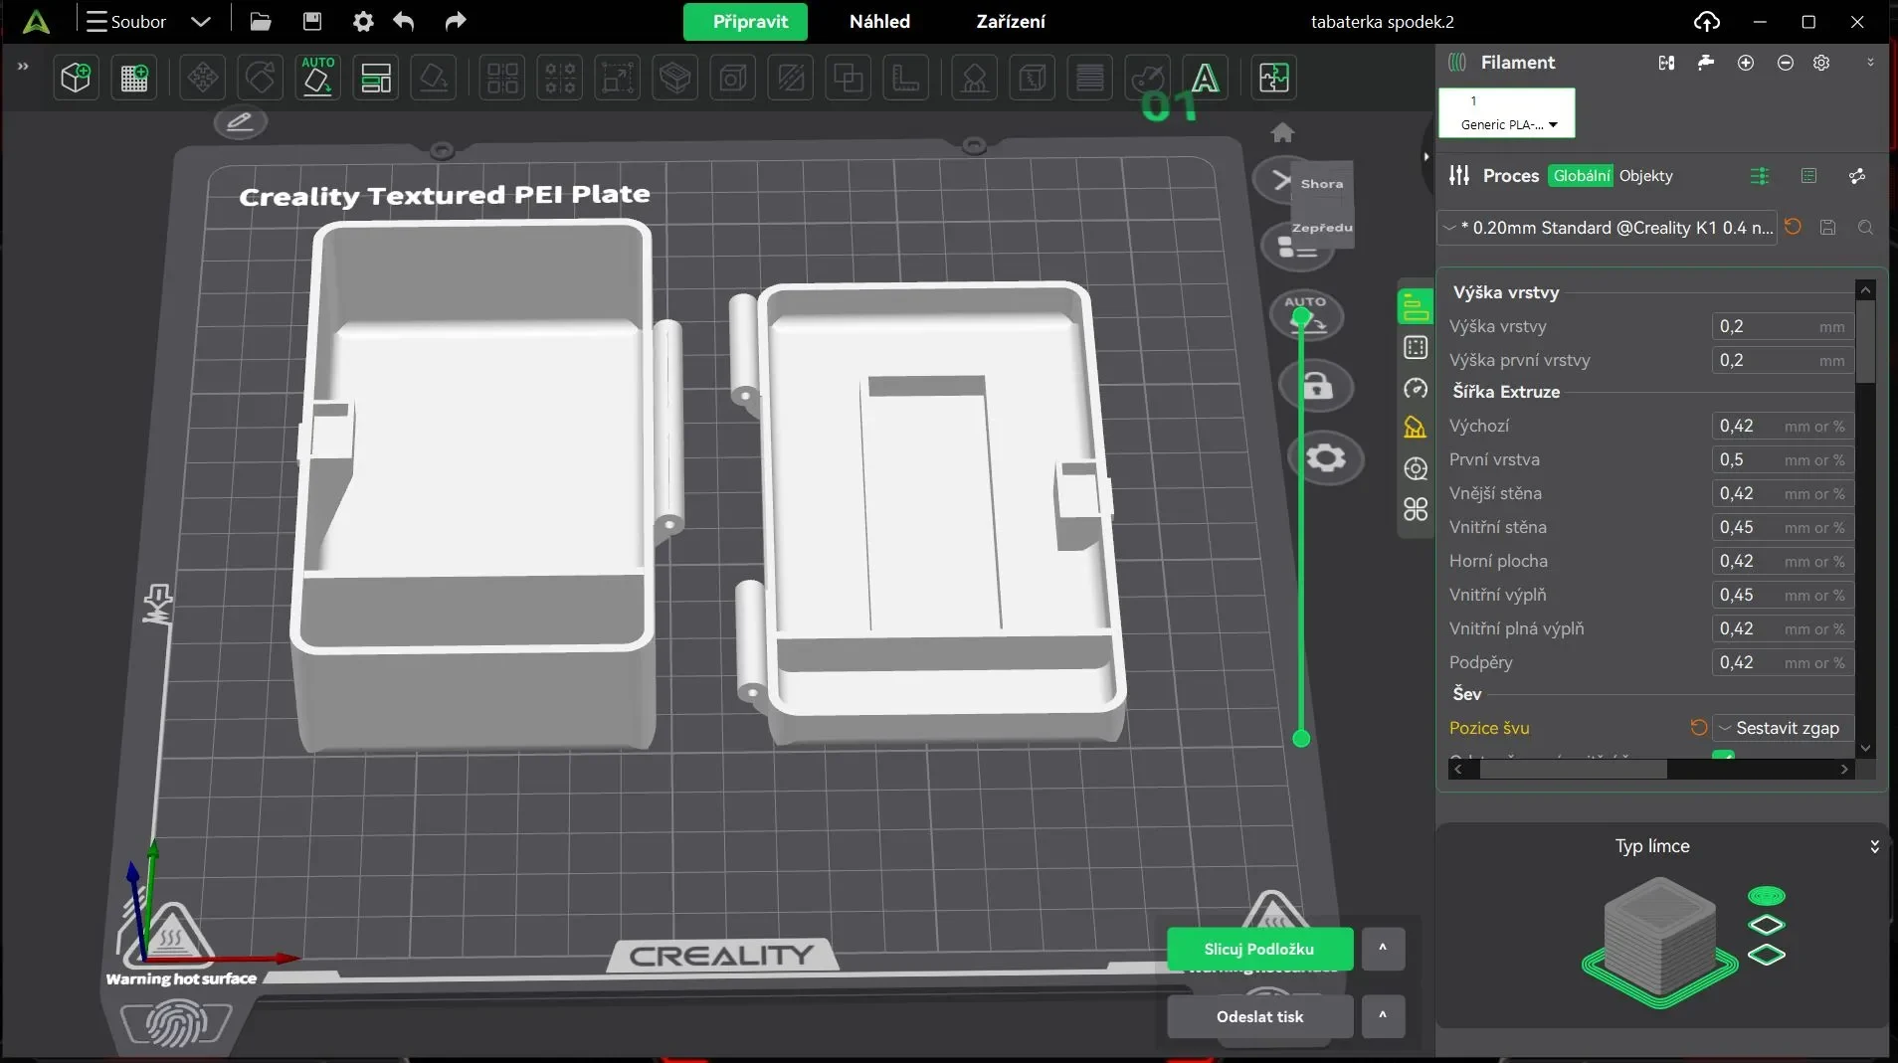Viewport: 1898px width, 1063px height.
Task: Reset view with the home icon
Action: (1283, 132)
